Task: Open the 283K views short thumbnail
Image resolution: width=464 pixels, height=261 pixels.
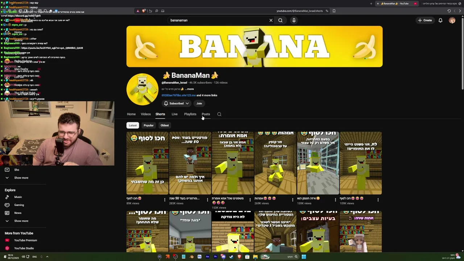Action: coord(190,163)
